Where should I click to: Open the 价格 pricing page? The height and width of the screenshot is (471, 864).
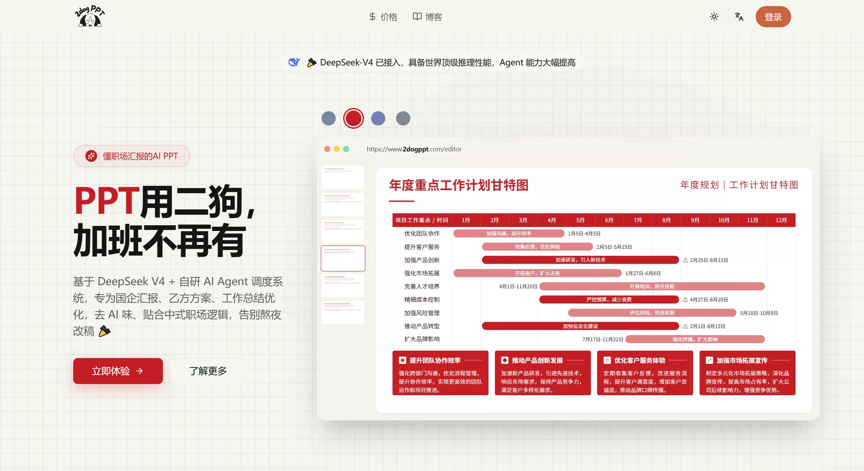click(383, 17)
